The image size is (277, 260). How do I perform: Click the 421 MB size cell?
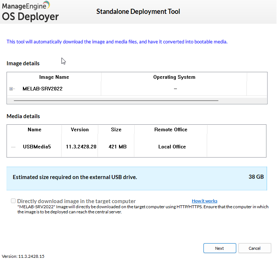pos(118,147)
